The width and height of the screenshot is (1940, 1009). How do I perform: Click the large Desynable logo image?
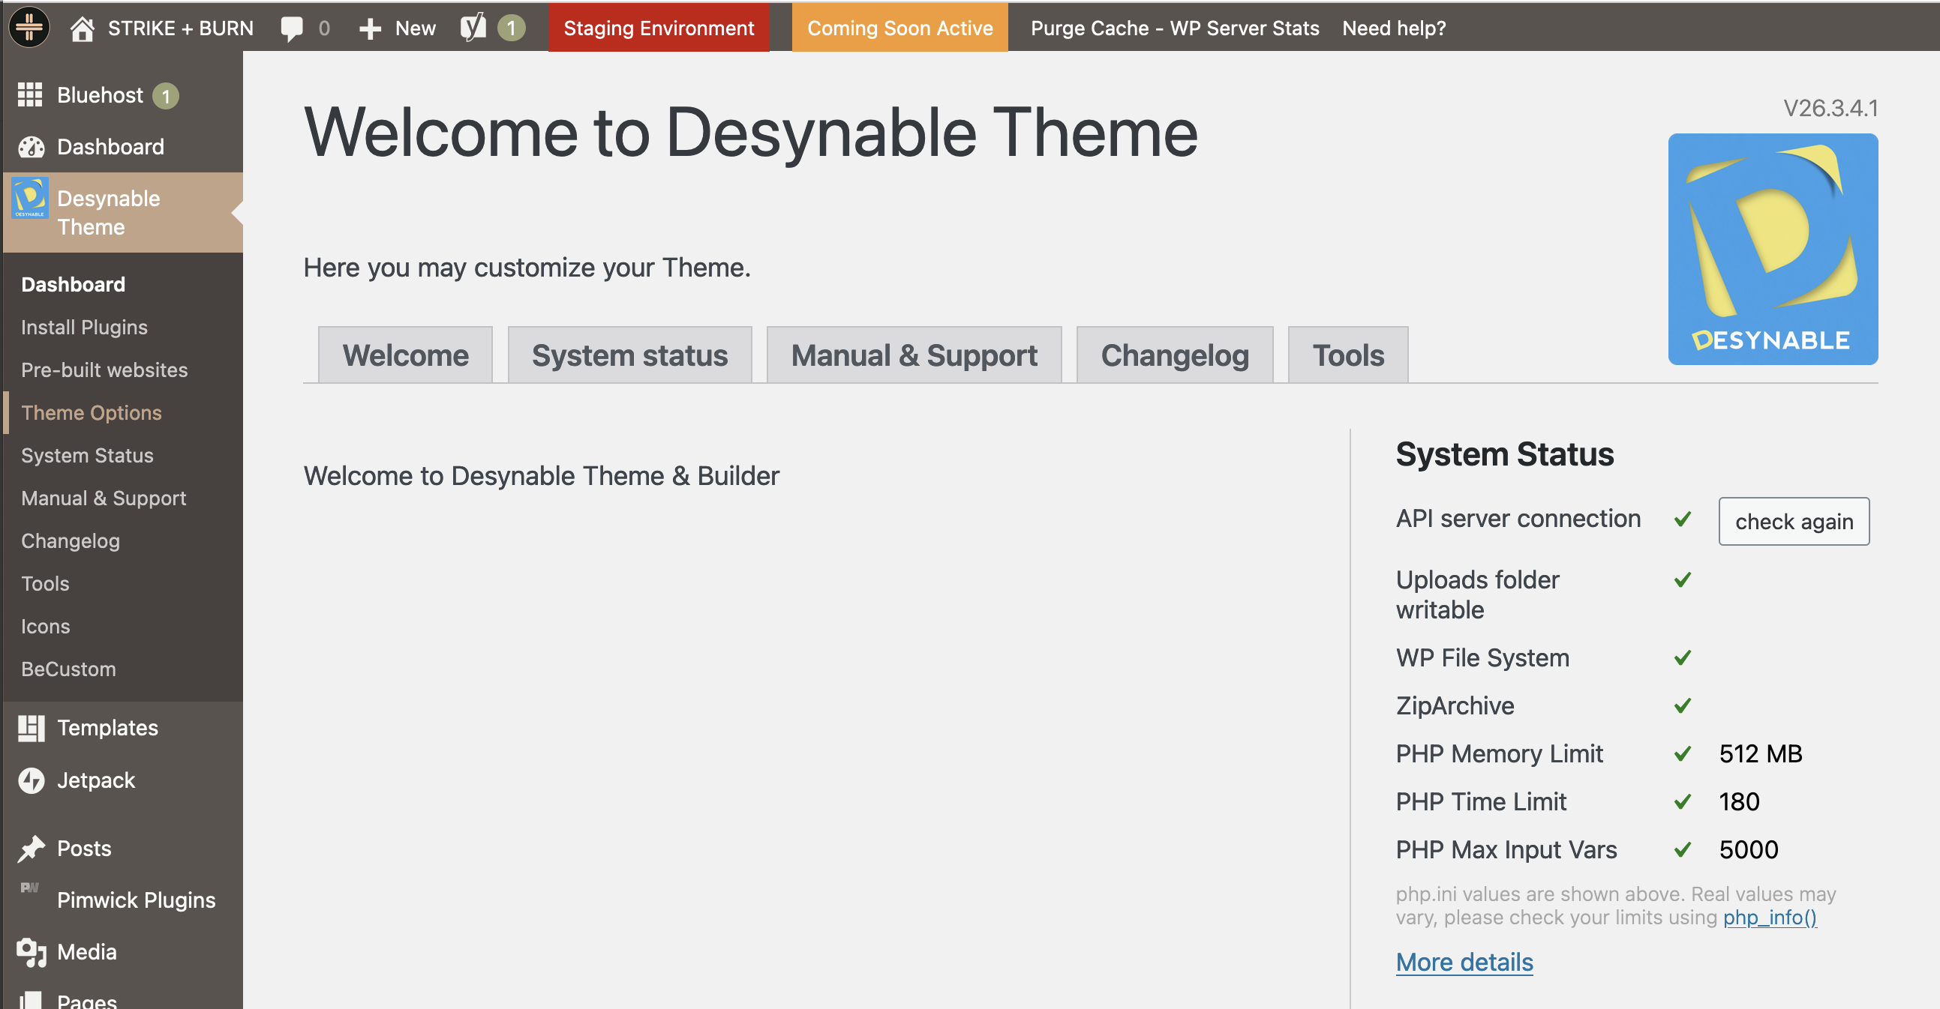click(x=1773, y=249)
